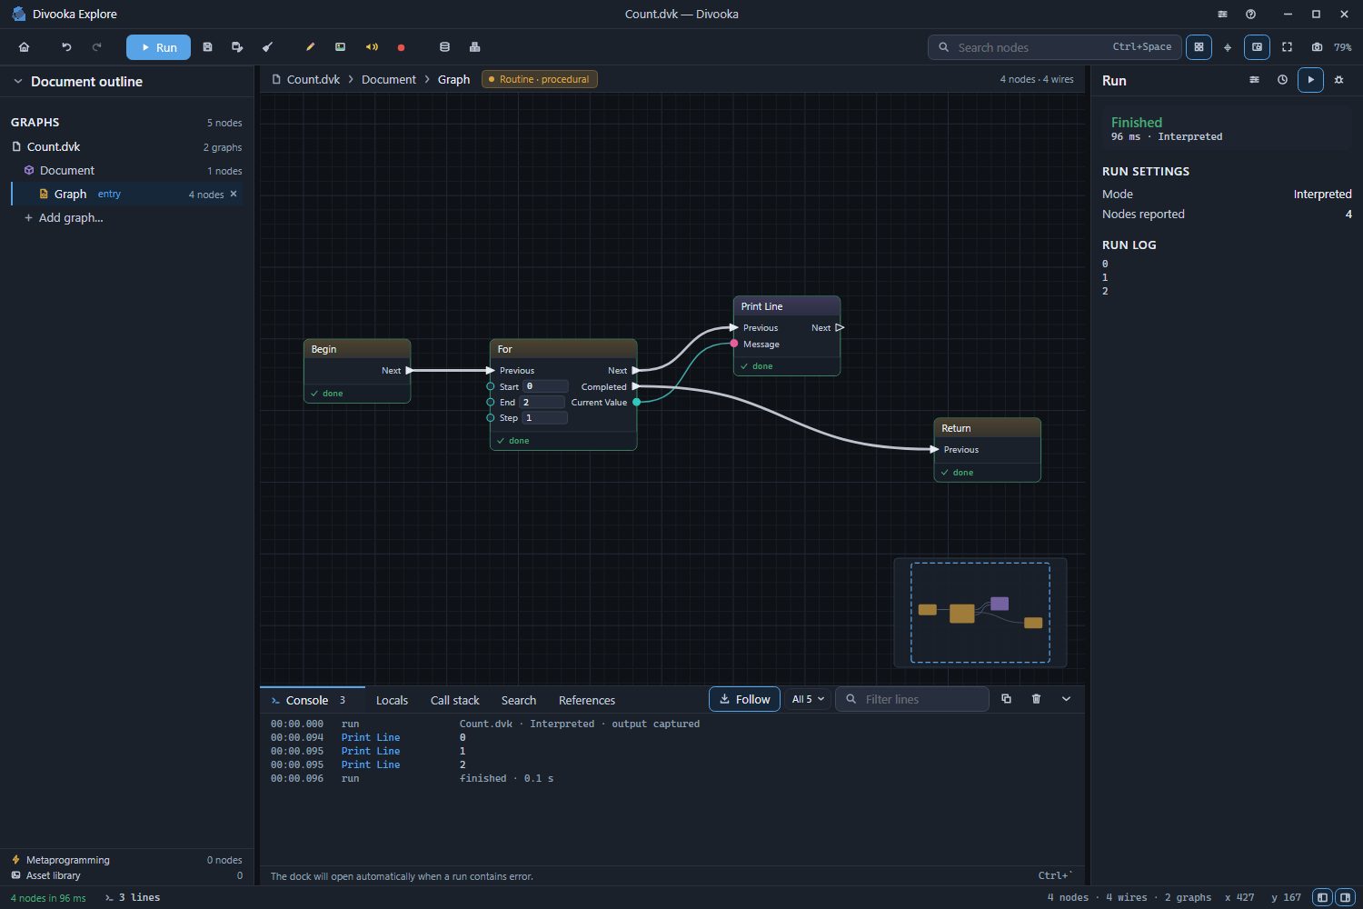Select the broom clean-up tool
The image size is (1363, 909).
pyautogui.click(x=267, y=47)
